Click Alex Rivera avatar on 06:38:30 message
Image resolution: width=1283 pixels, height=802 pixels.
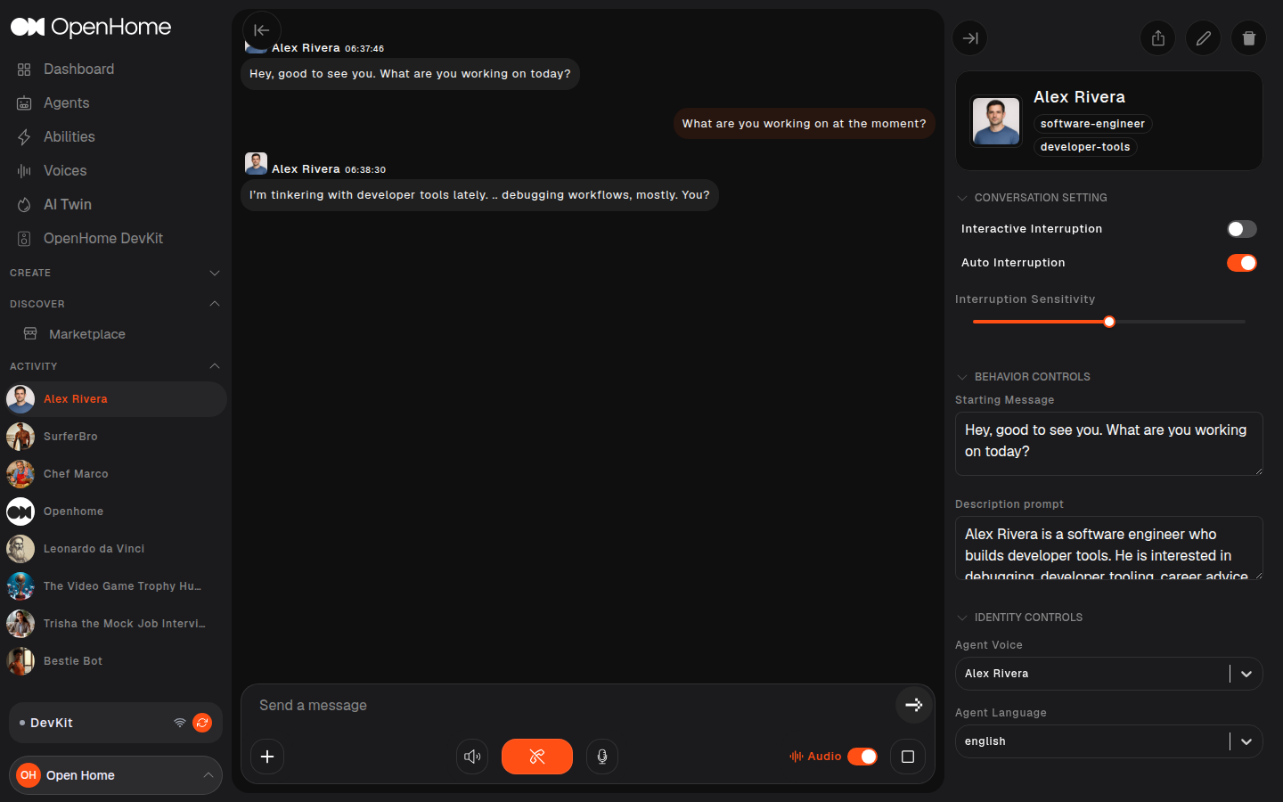(x=256, y=163)
